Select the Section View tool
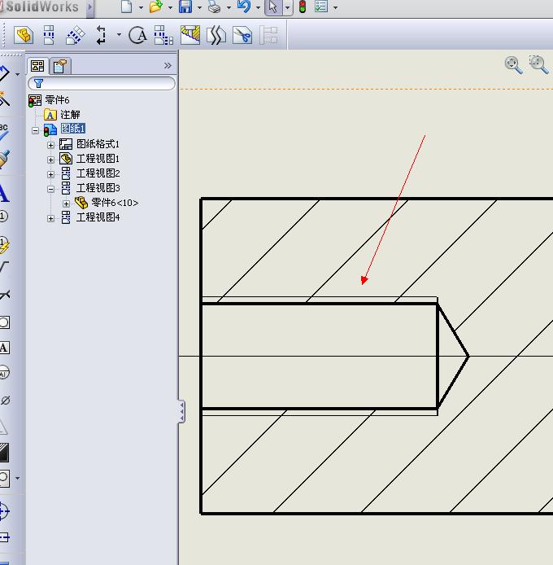The width and height of the screenshot is (553, 565). [x=101, y=35]
